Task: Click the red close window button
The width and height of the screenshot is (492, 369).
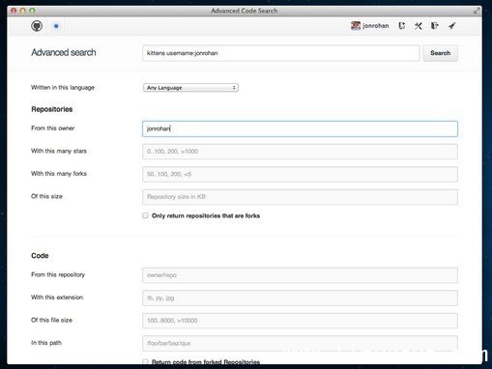Action: point(14,11)
